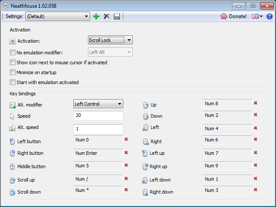
Task: Clear the Up Num 8 binding
Action: 255,103
